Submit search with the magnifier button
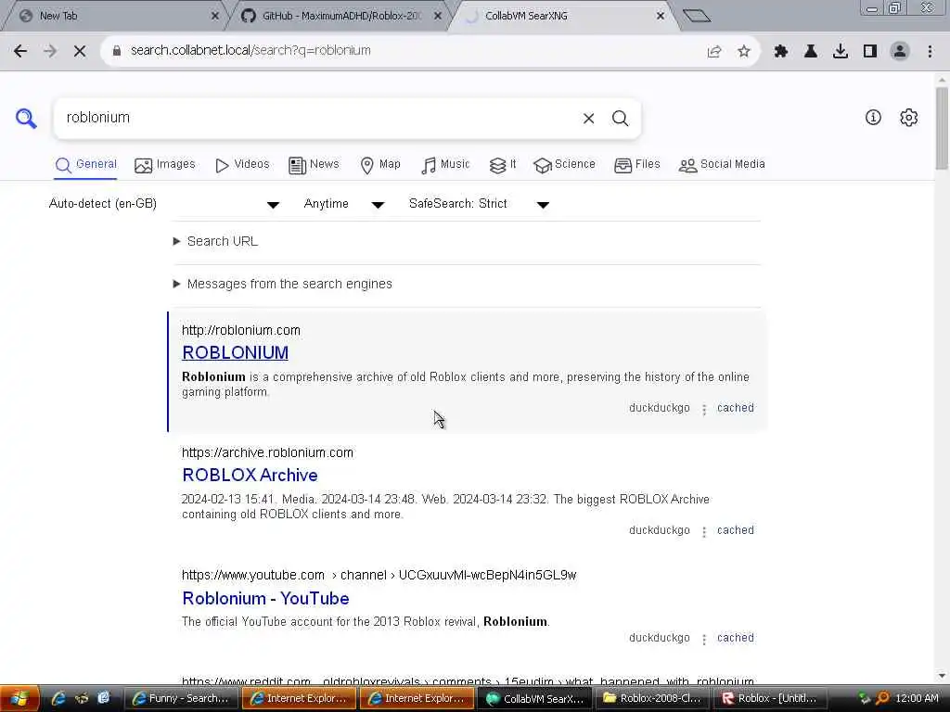 tap(620, 119)
